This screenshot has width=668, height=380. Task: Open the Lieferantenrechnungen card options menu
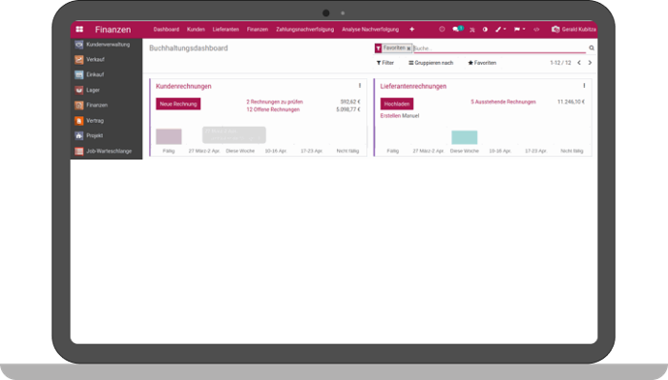584,86
